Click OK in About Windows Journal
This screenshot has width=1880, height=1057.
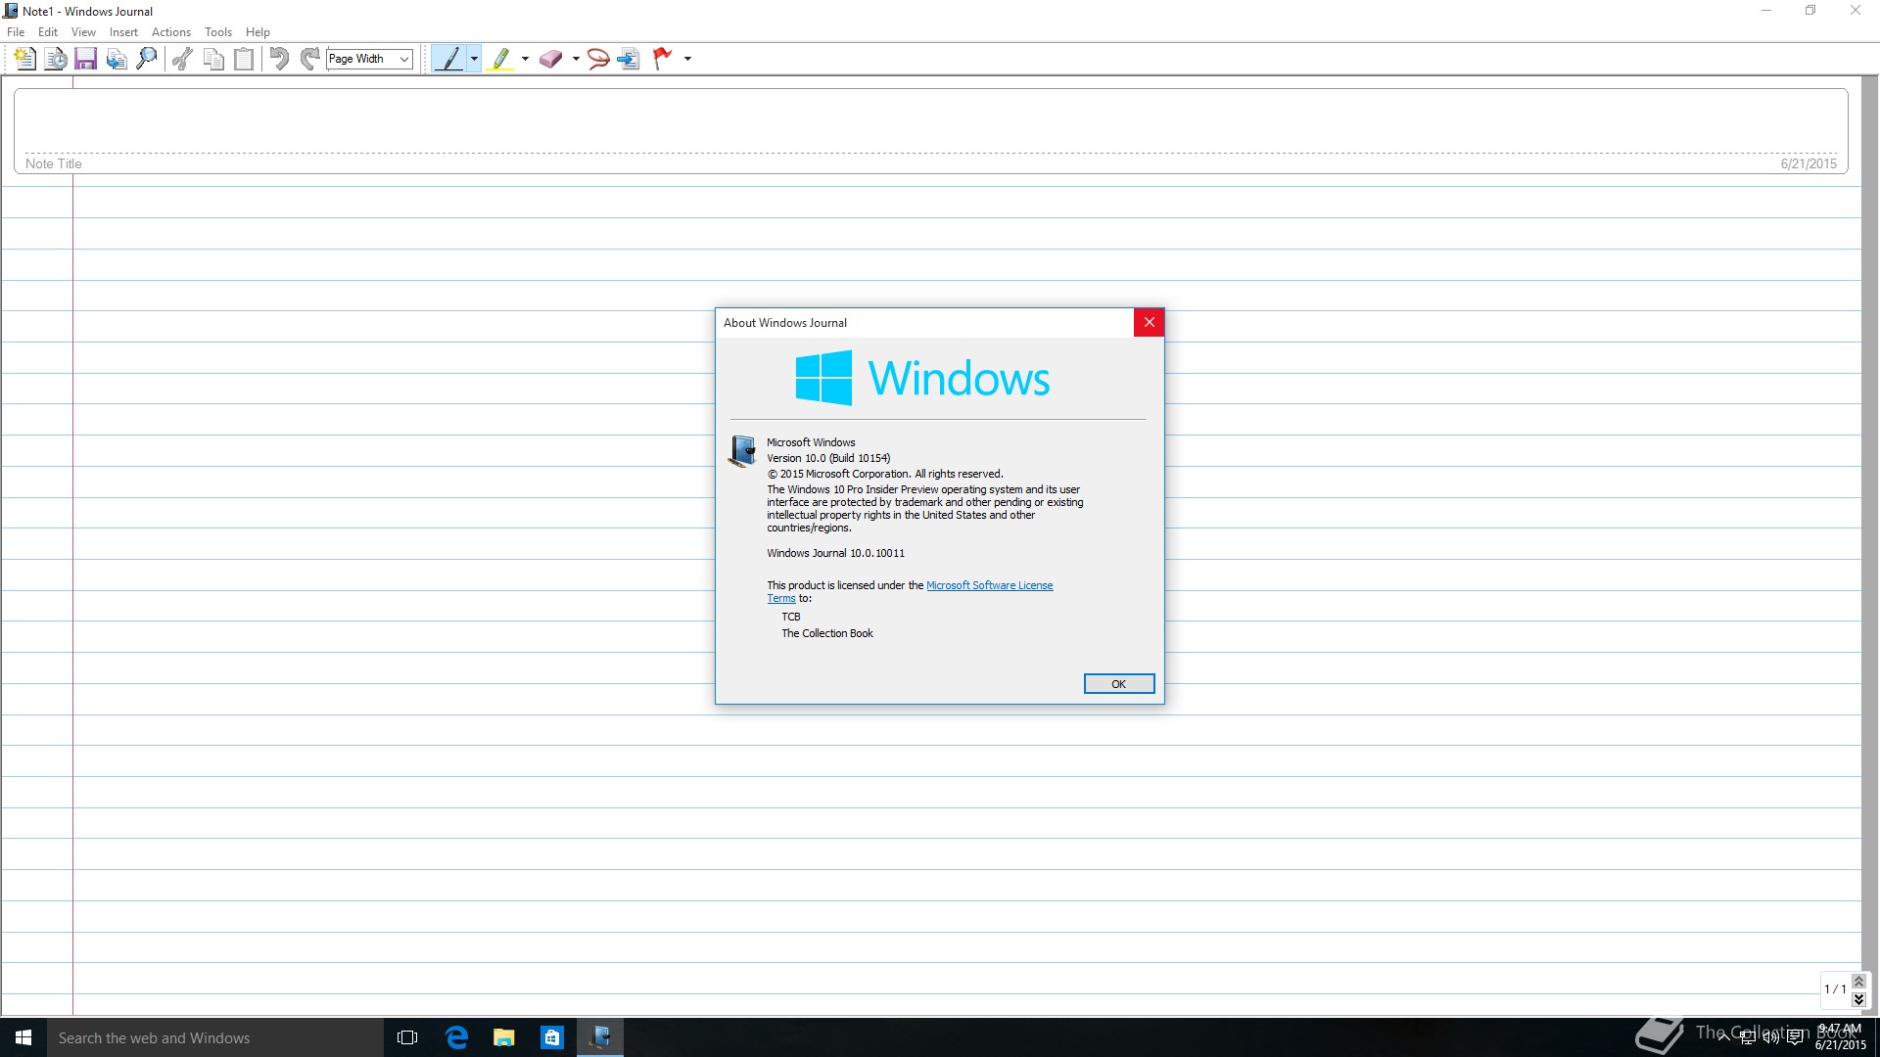1119,684
